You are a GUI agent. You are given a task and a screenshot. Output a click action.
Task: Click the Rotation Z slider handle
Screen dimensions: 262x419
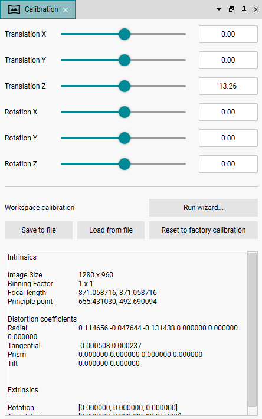125,164
